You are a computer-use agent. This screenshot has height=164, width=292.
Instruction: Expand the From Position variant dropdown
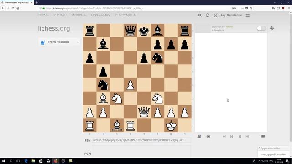point(59,42)
